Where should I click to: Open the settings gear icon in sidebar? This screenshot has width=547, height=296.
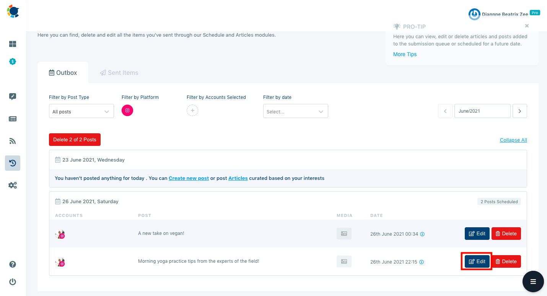pos(13,185)
